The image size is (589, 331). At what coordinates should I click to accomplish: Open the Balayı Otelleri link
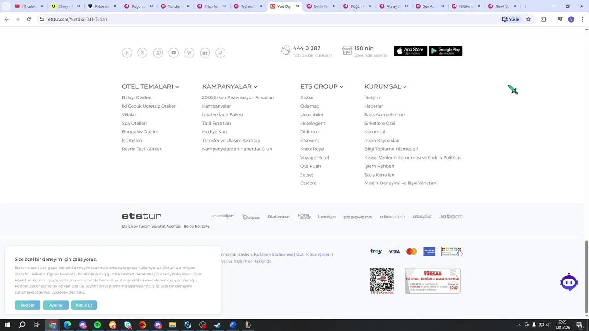point(137,97)
